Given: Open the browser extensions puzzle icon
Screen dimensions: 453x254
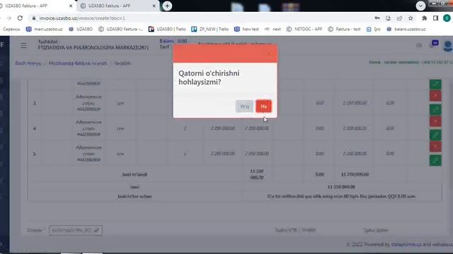Looking at the screenshot, I should pos(425,18).
